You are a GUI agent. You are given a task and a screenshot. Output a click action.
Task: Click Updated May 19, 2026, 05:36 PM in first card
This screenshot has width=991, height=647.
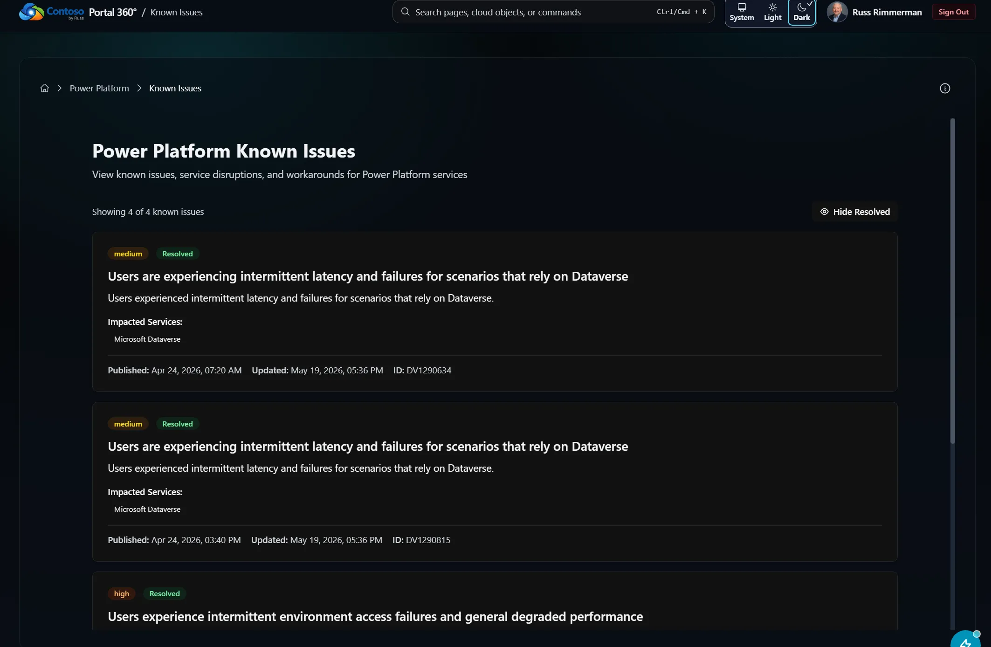coord(317,370)
